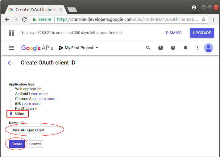Open the Chrome profile icon in title bar
Viewport: 220px width, 157px height.
pos(194,7)
